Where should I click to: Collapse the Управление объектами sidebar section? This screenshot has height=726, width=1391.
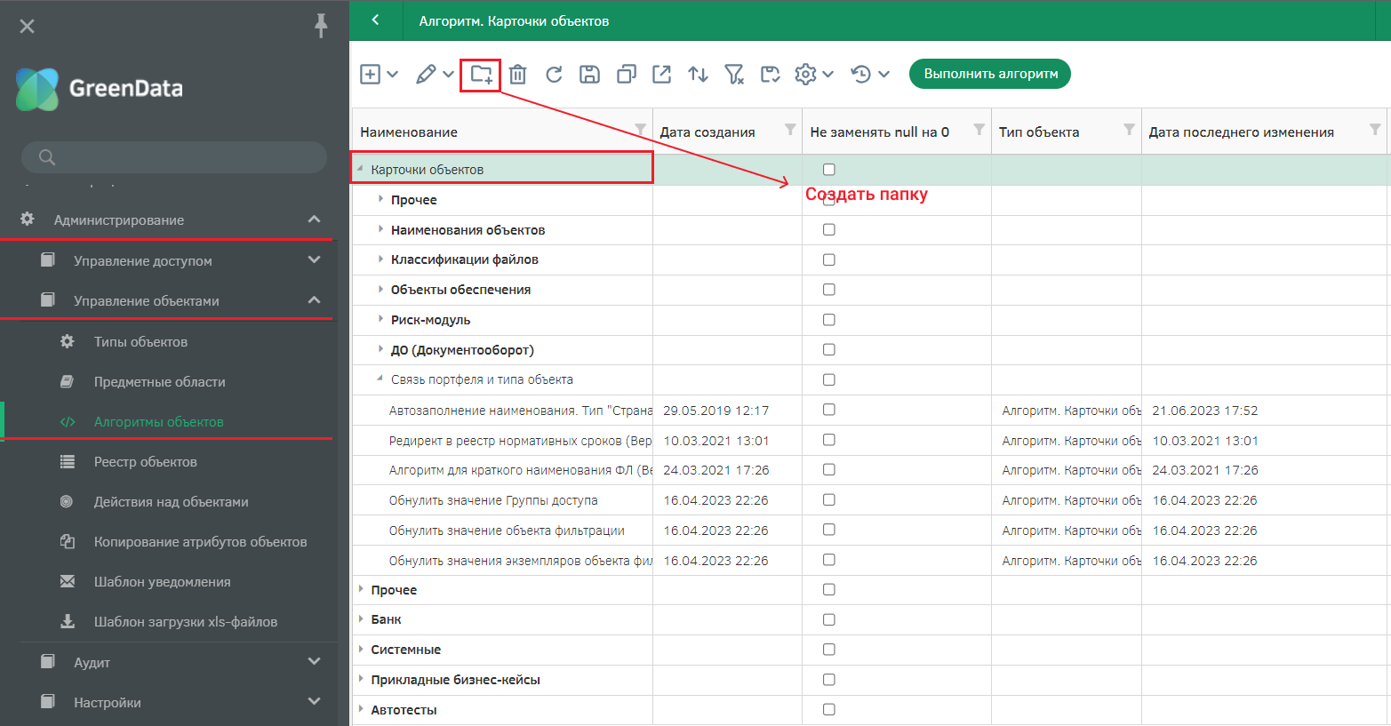314,300
